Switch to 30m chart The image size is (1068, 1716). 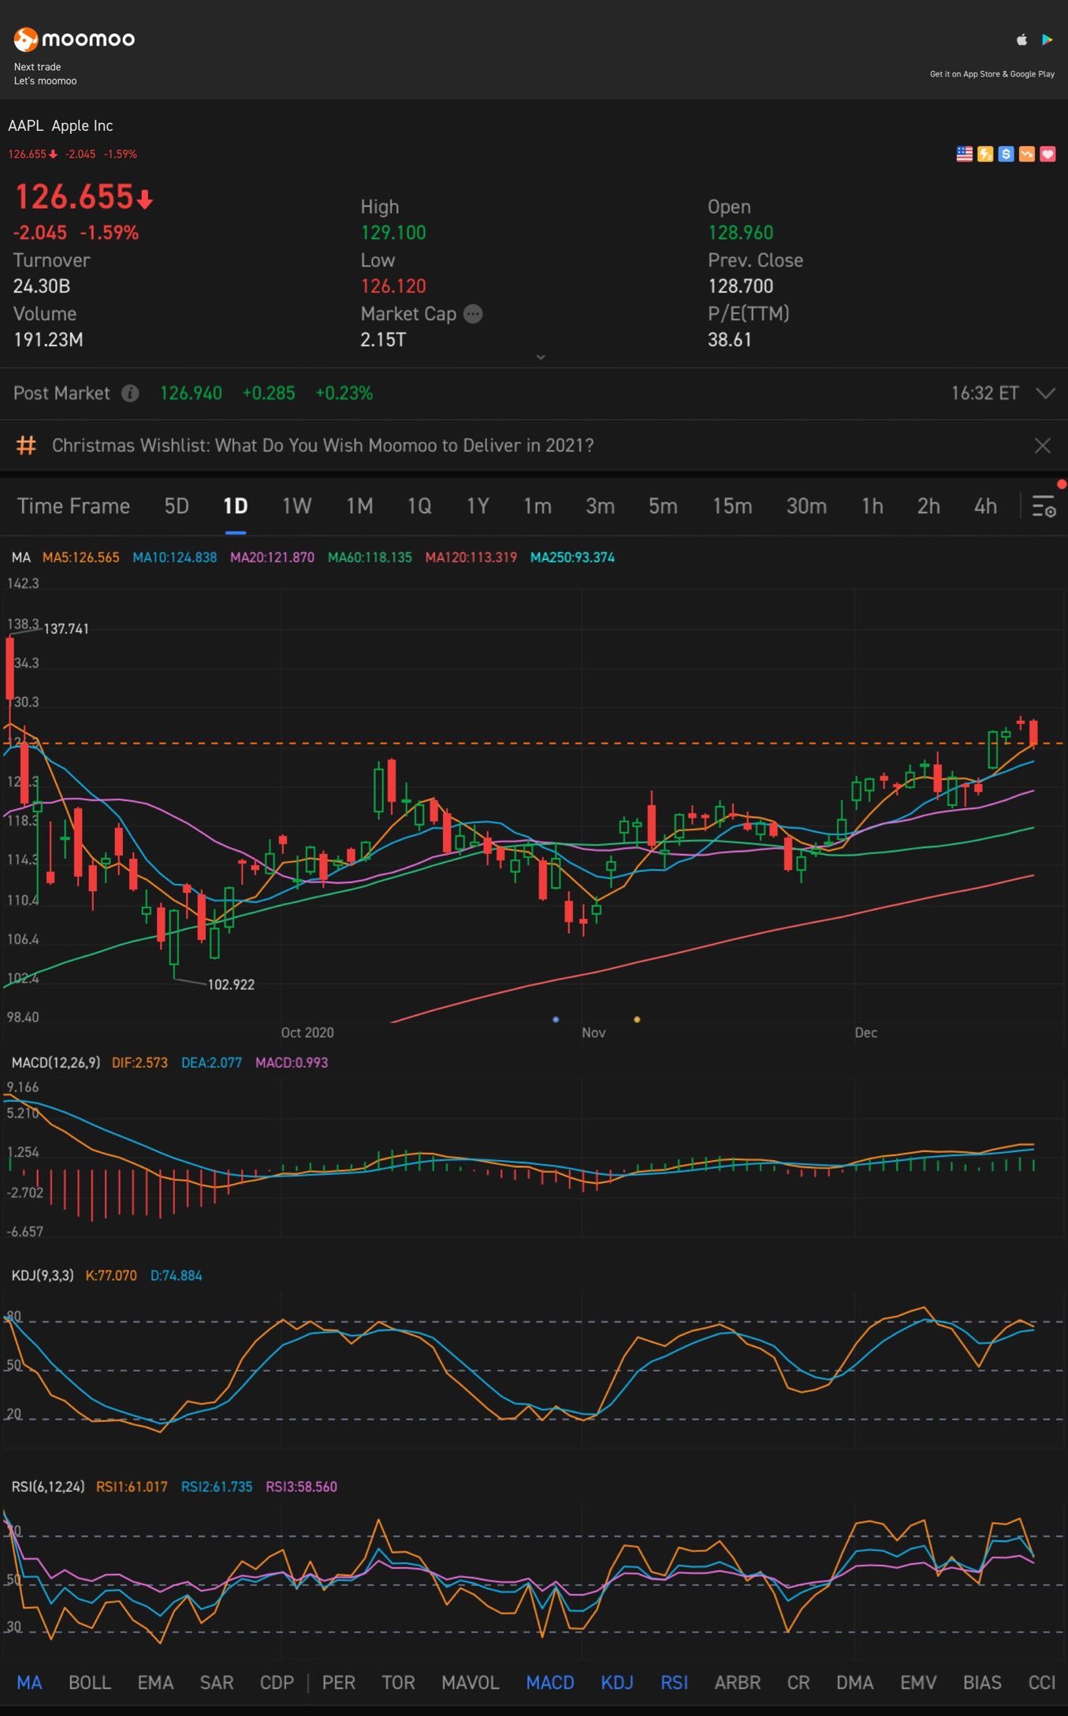806,506
